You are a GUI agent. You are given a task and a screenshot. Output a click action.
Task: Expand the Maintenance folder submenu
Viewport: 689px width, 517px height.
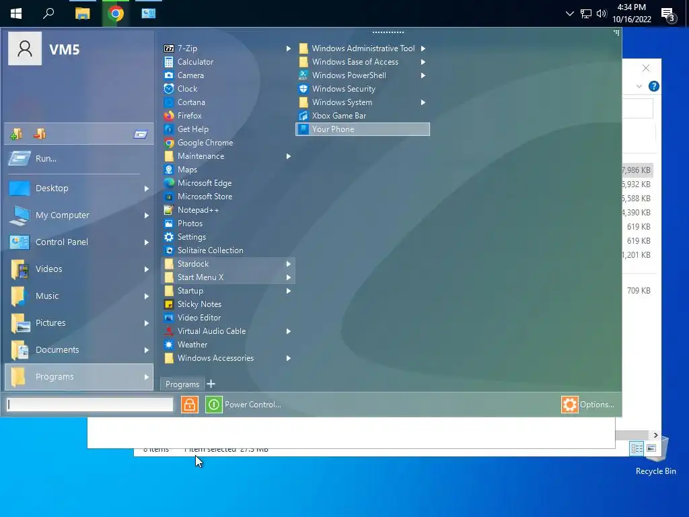coord(227,156)
